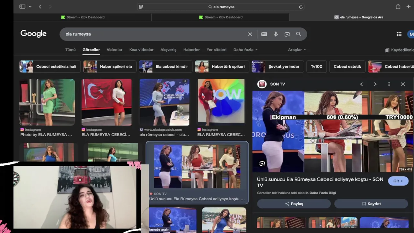
Task: Open the selected SON TV image result
Action: 197,166
